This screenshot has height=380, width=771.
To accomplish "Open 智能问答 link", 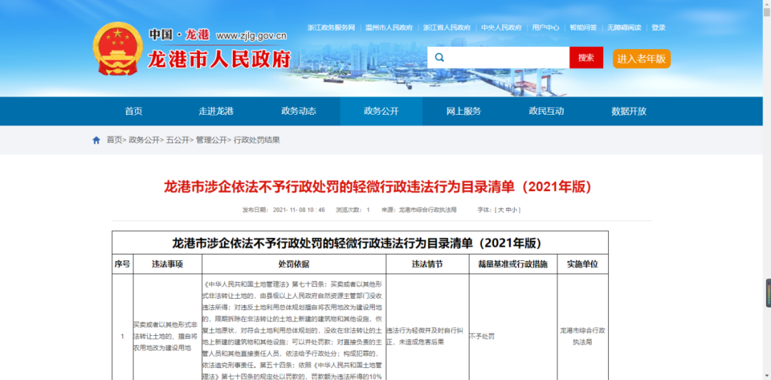I will pos(583,28).
